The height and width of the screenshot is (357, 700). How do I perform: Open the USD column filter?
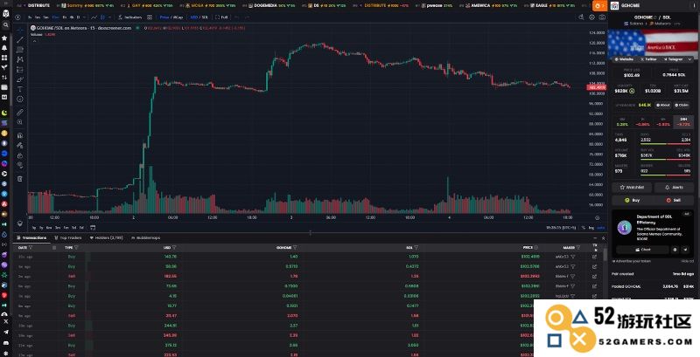174,248
